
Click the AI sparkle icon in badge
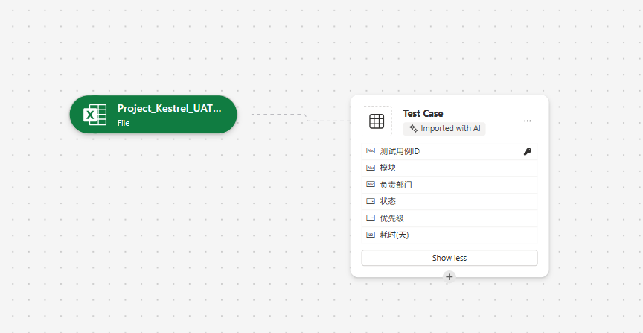point(413,129)
